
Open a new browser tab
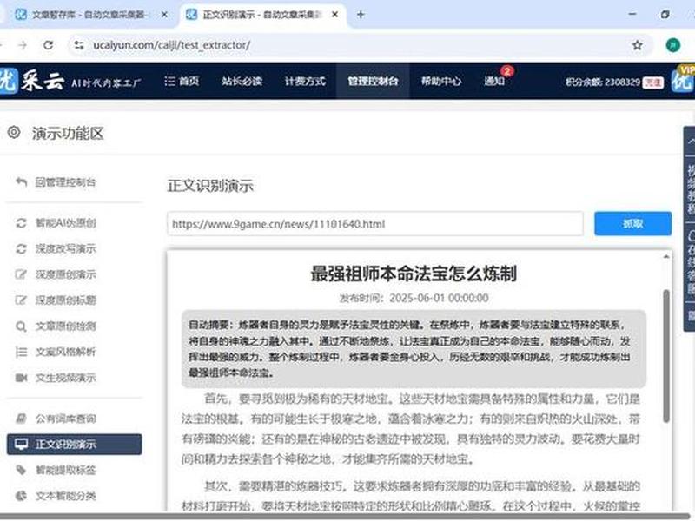pyautogui.click(x=361, y=15)
